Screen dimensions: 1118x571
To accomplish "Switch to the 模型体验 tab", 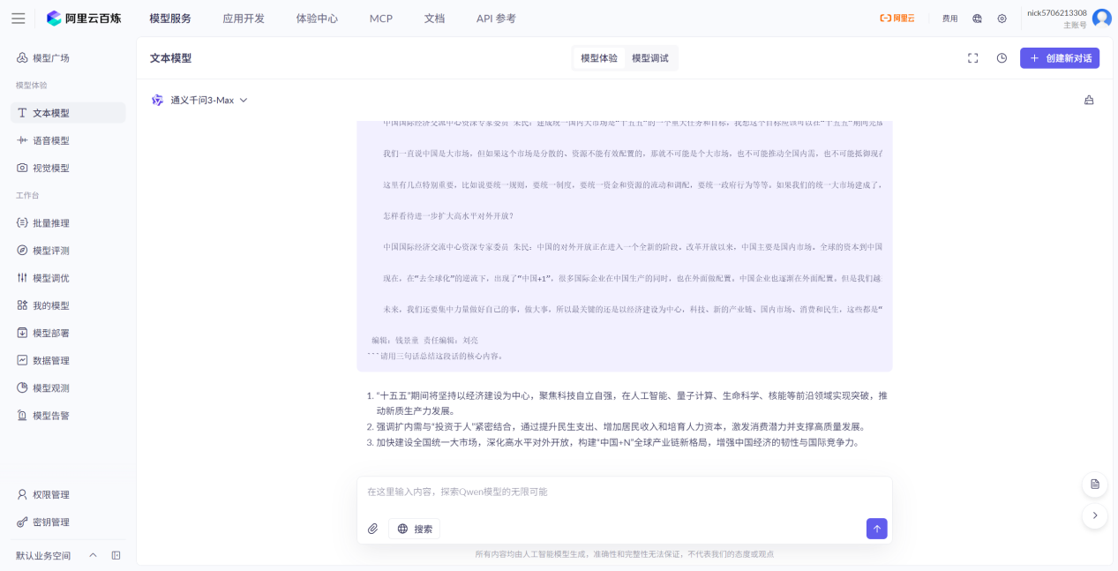I will click(x=599, y=58).
